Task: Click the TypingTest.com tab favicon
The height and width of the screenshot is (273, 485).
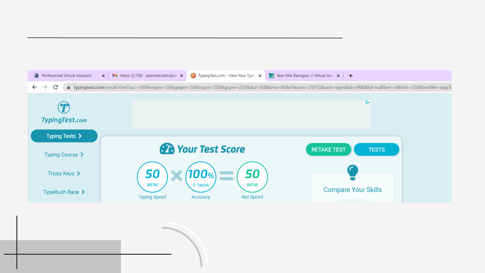Action: click(x=193, y=76)
